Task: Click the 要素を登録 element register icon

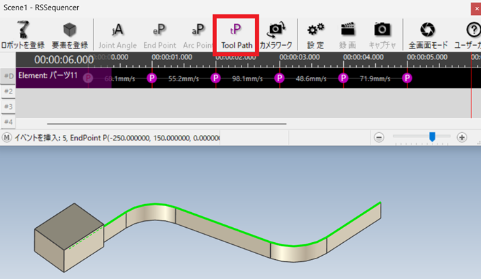Action: pos(70,30)
